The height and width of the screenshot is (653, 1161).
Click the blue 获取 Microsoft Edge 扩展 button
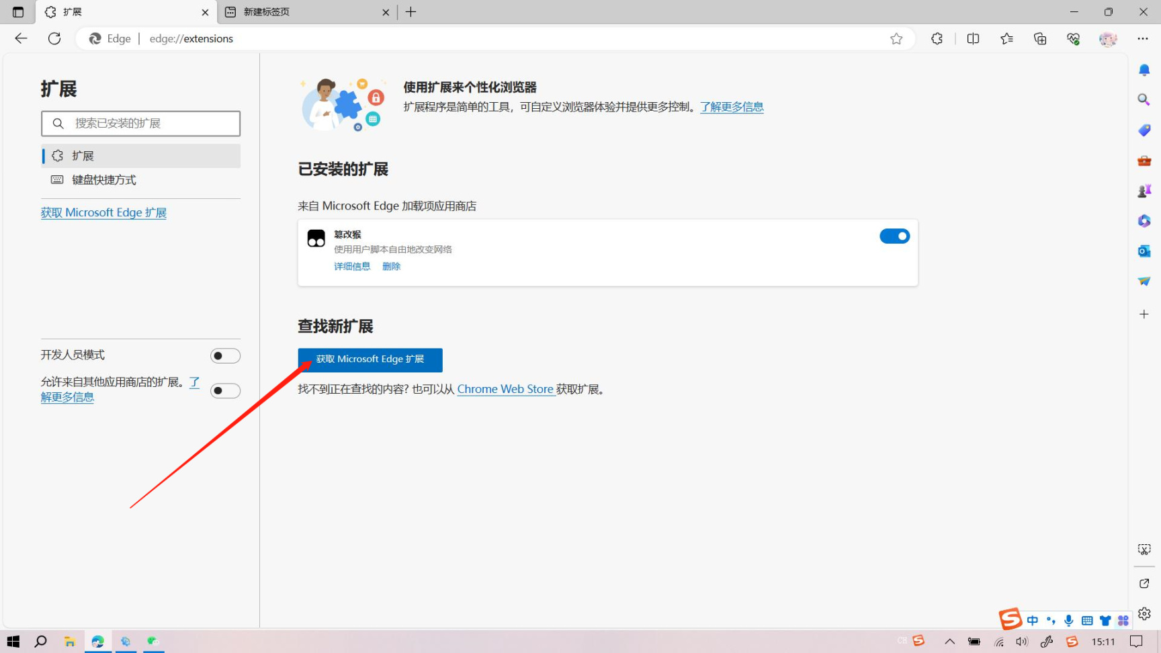(370, 359)
